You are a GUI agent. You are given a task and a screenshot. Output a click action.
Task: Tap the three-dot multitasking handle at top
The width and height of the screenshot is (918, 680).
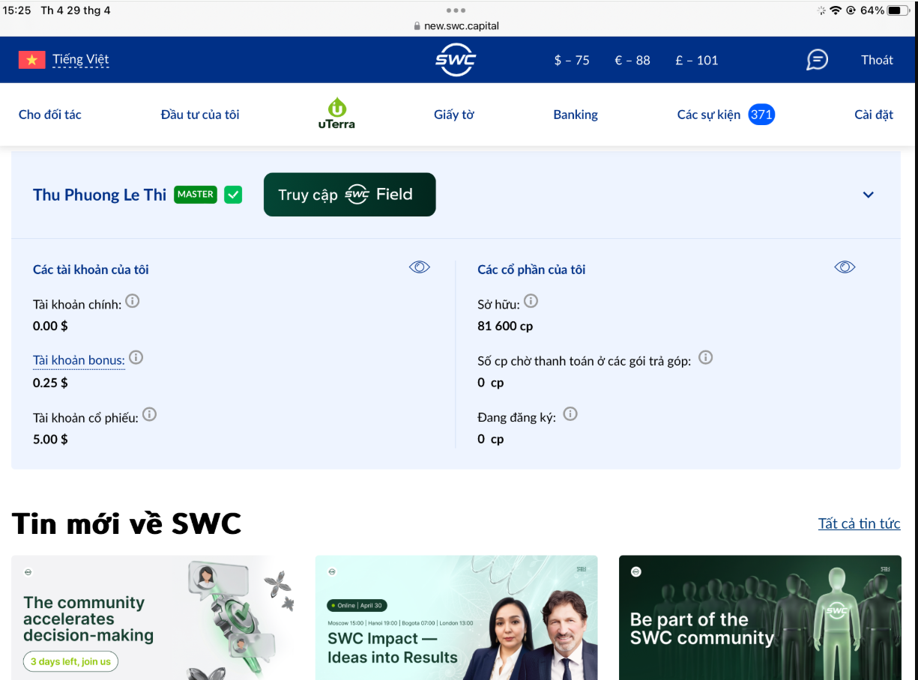pos(456,10)
